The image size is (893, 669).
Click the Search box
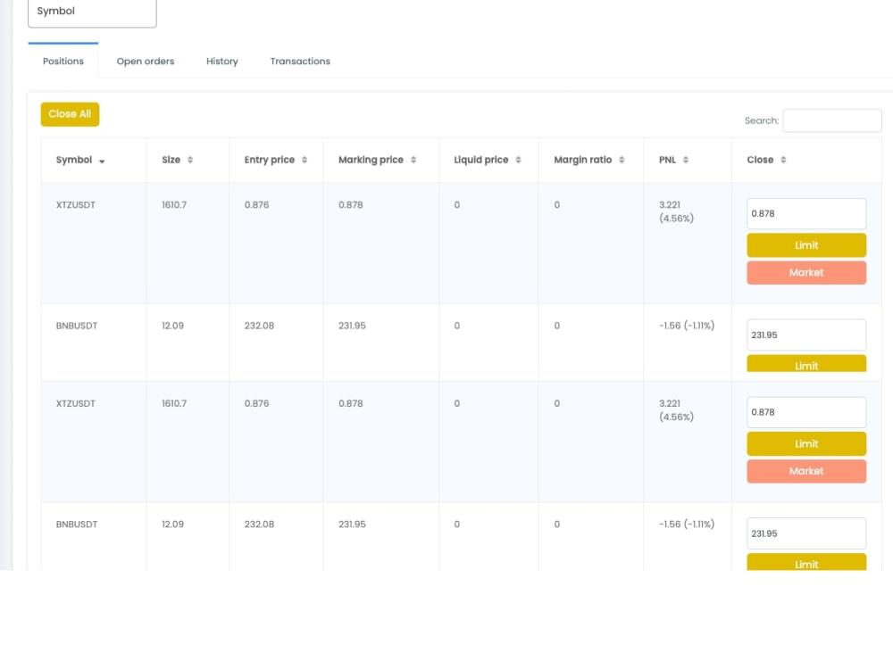pyautogui.click(x=832, y=120)
